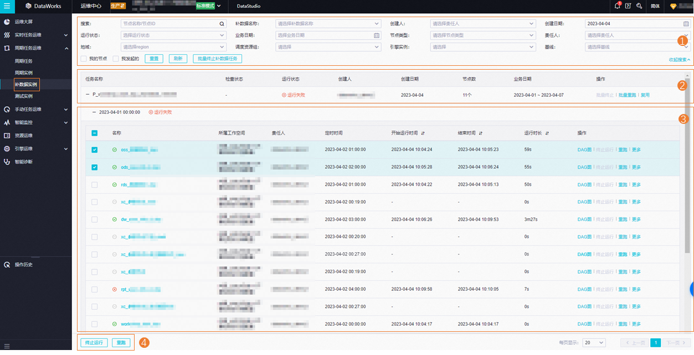Uncheck the oss_ row checkbox
The height and width of the screenshot is (355, 694).
tap(95, 150)
